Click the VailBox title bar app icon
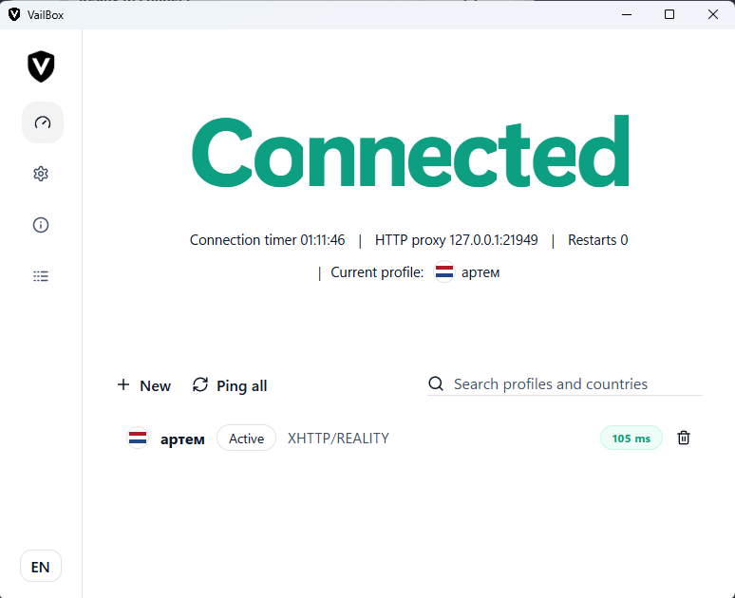735x598 pixels. [14, 14]
